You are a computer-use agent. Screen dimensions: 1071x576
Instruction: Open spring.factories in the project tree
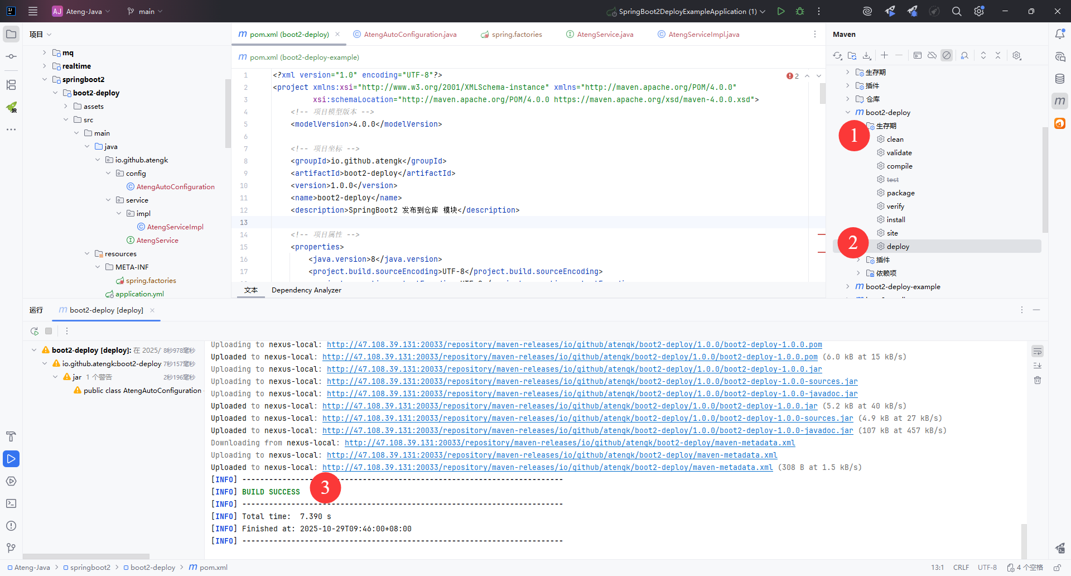tap(151, 281)
